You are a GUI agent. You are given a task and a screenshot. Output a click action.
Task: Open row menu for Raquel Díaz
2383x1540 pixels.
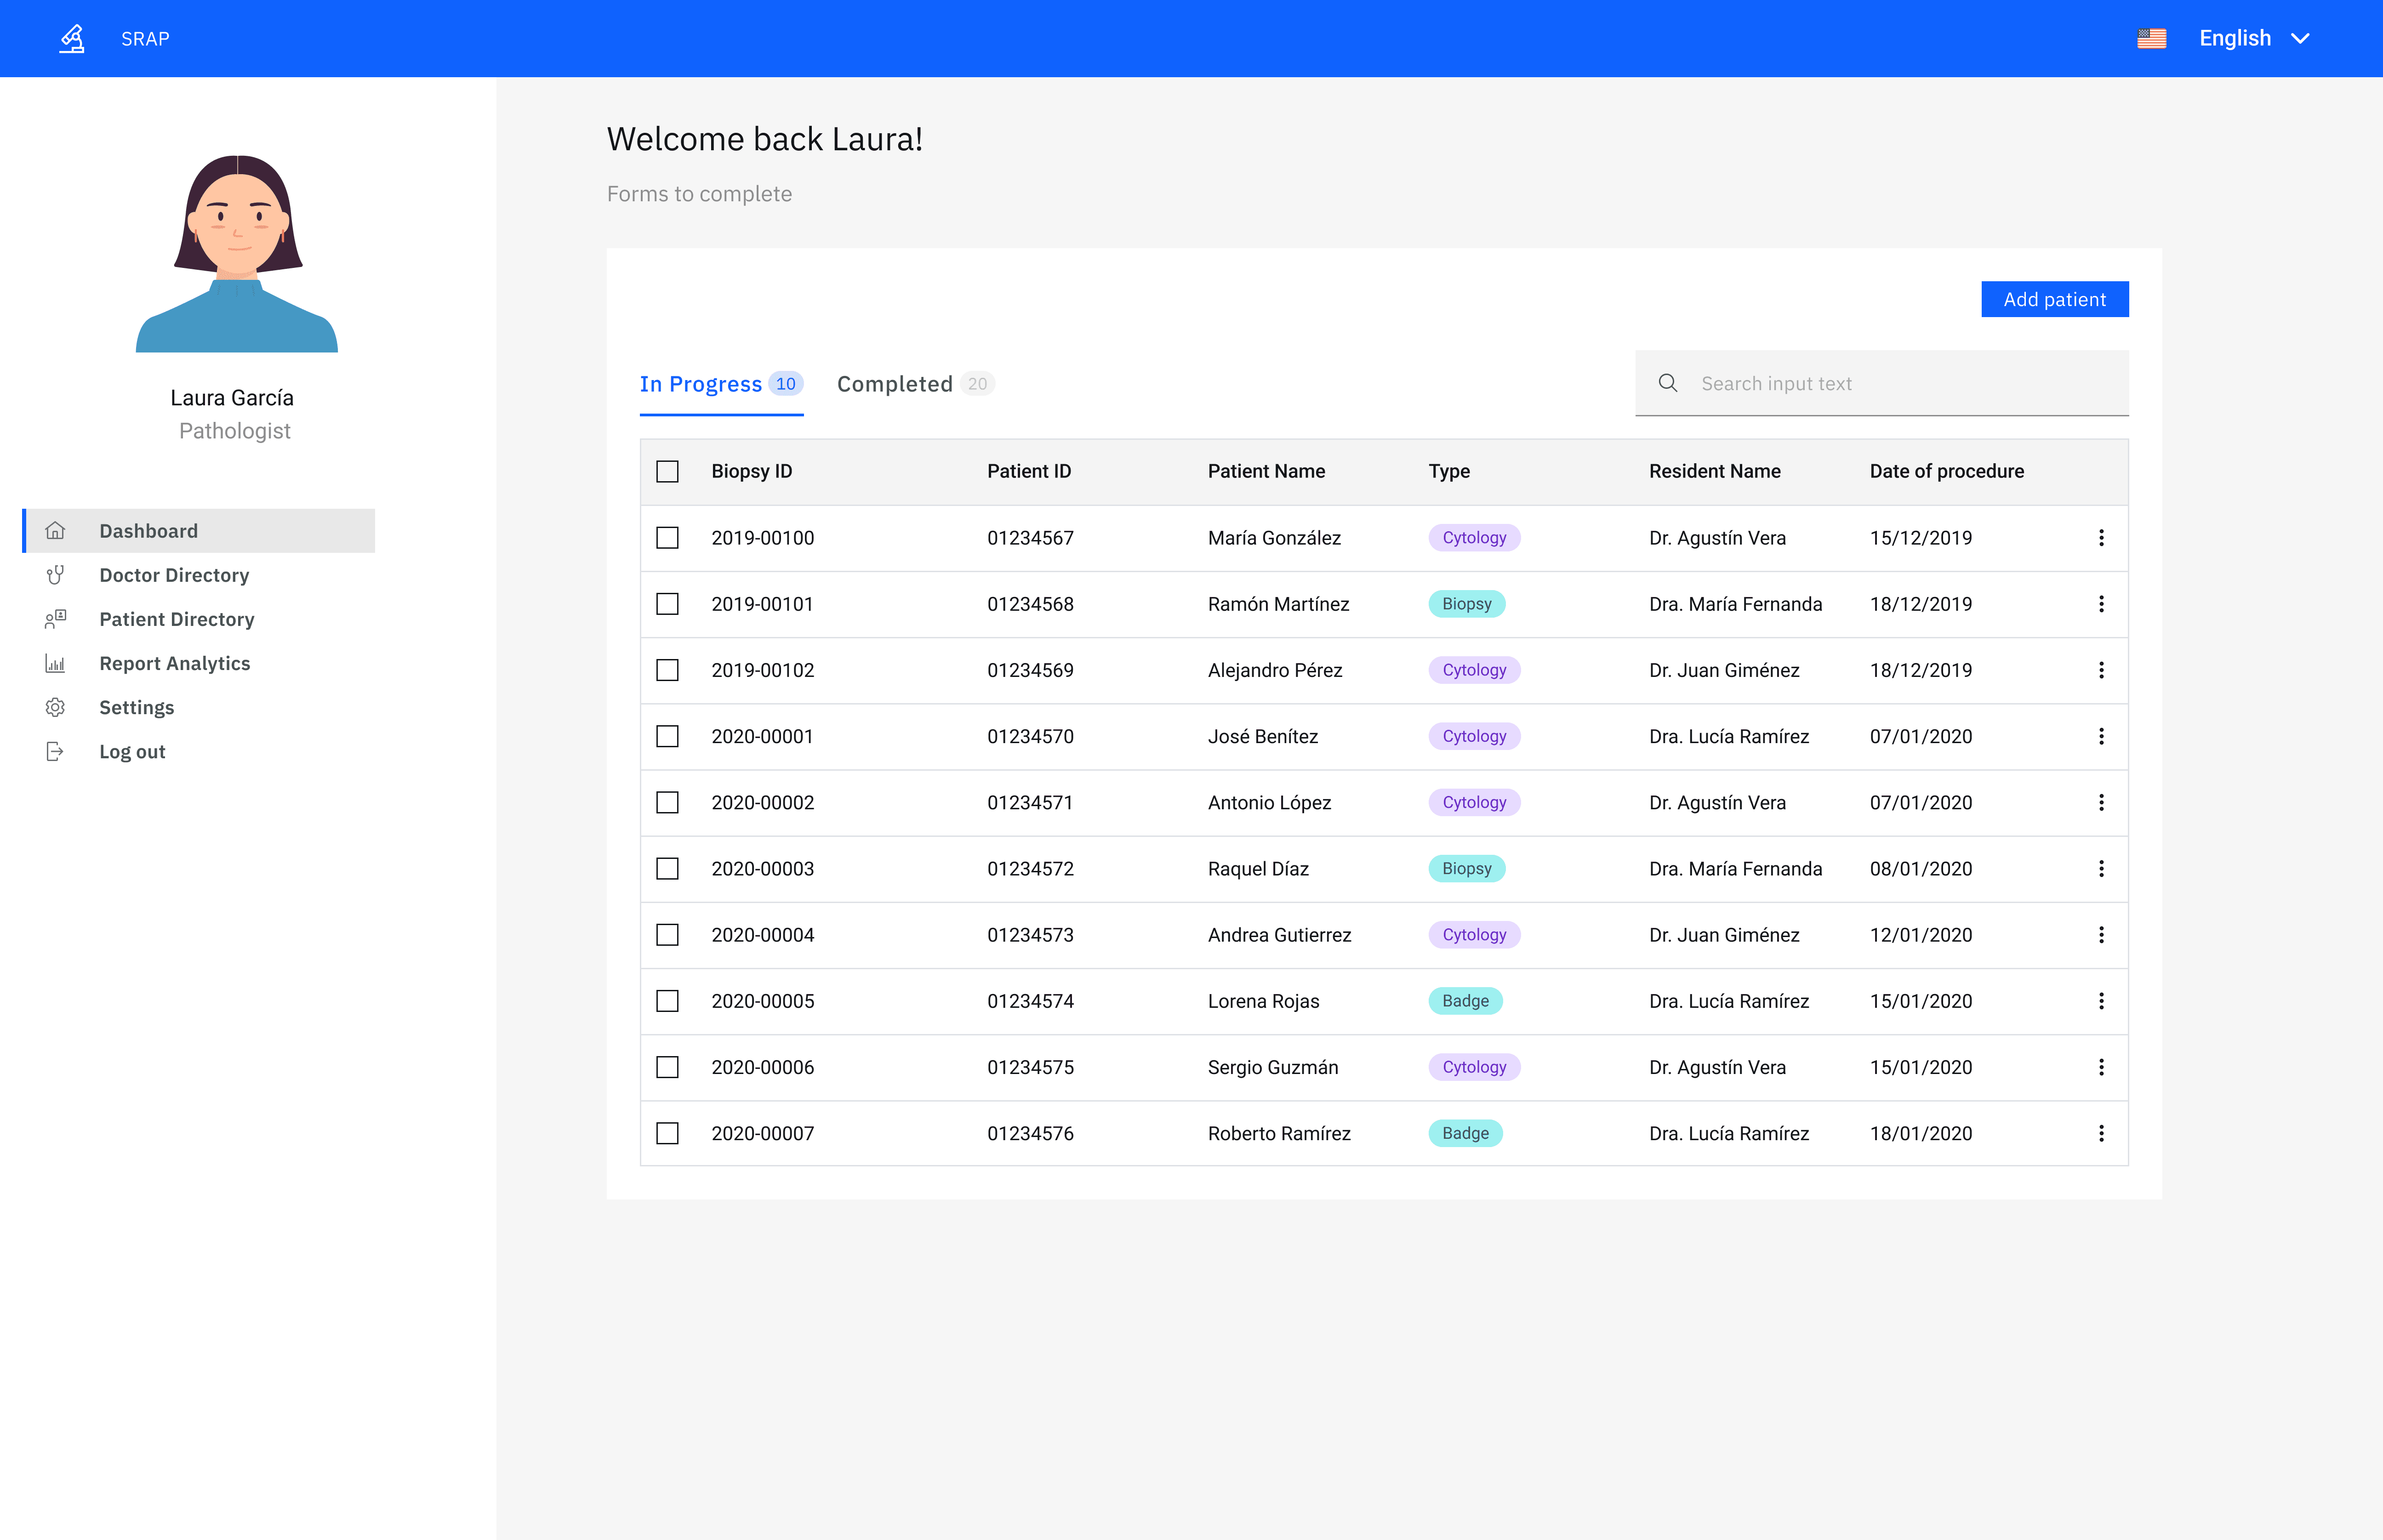[2101, 869]
